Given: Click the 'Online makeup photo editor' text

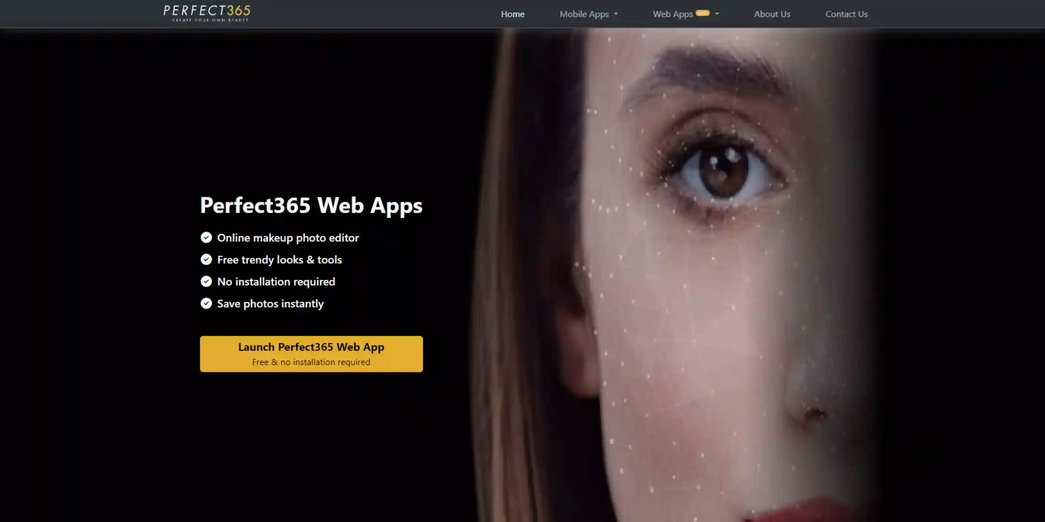Looking at the screenshot, I should point(288,238).
